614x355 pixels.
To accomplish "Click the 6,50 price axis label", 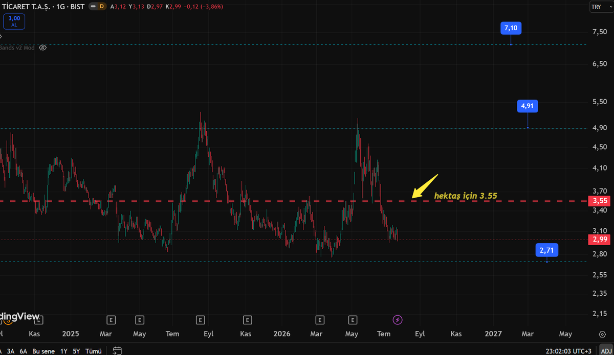I will (x=599, y=64).
